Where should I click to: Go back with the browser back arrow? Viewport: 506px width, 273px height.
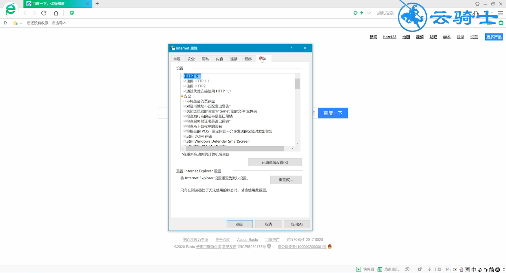coord(25,13)
